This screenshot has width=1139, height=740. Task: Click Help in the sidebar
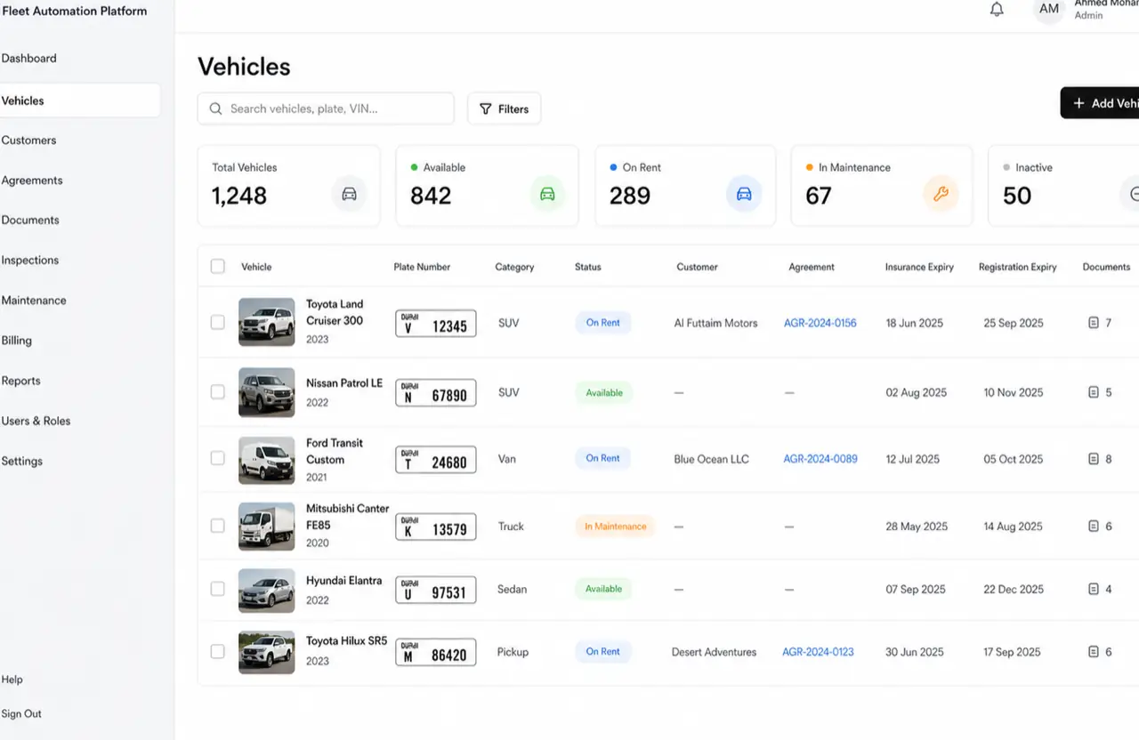pyautogui.click(x=12, y=680)
